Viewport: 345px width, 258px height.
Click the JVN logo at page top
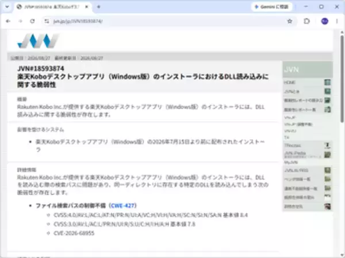point(38,41)
